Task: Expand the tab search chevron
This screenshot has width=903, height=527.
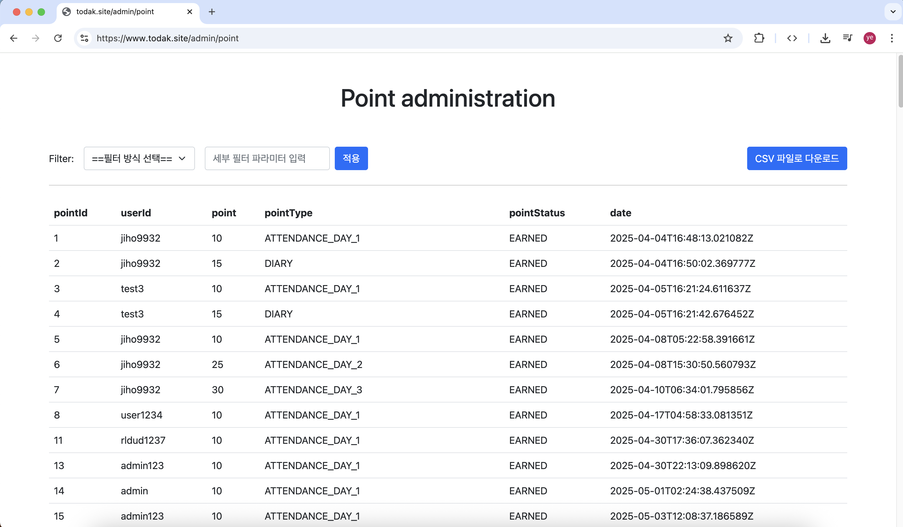Action: (x=893, y=11)
